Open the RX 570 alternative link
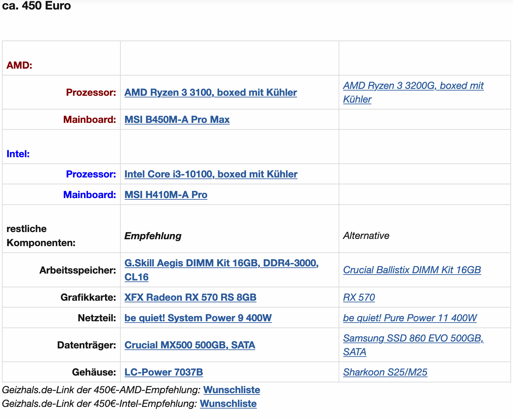The image size is (513, 419). click(359, 297)
